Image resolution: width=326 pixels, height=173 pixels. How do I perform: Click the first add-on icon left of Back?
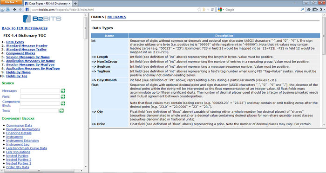pos(2,10)
